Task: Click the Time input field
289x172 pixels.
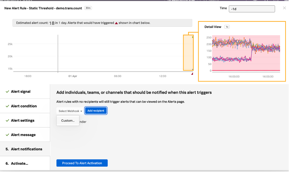Action: 251,9
